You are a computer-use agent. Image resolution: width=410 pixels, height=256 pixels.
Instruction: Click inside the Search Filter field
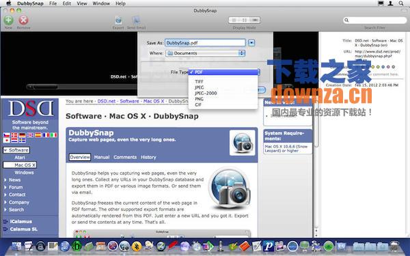374,20
